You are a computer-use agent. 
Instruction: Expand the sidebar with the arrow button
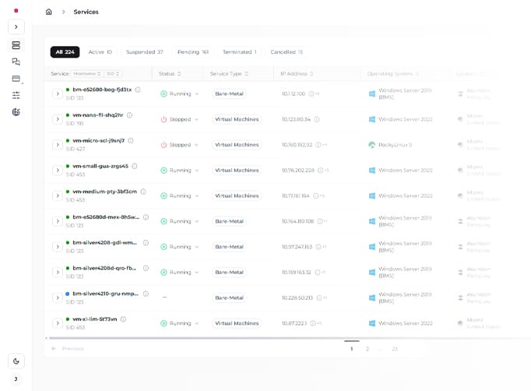coord(16,27)
